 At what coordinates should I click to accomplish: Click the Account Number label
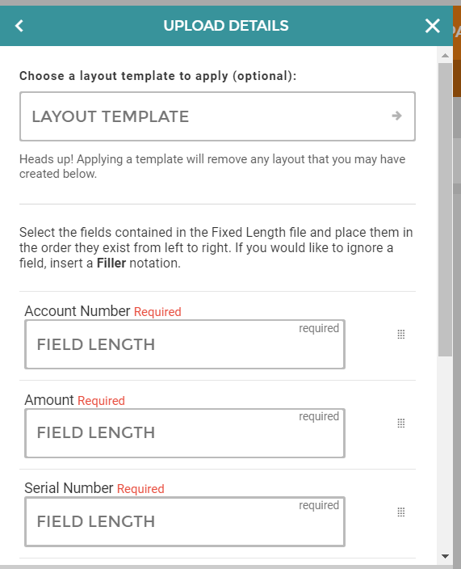(x=78, y=311)
